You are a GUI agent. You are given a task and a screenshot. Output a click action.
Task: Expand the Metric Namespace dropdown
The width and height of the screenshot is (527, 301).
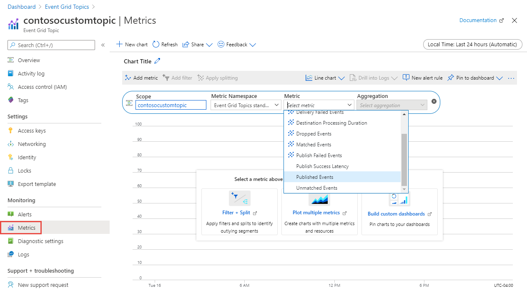click(276, 105)
